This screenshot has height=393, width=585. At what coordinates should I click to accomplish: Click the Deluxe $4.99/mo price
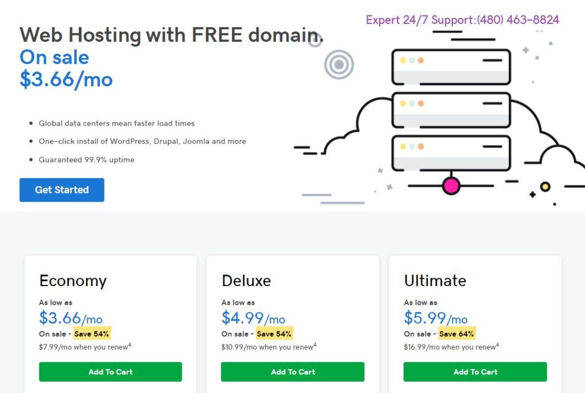coord(253,318)
